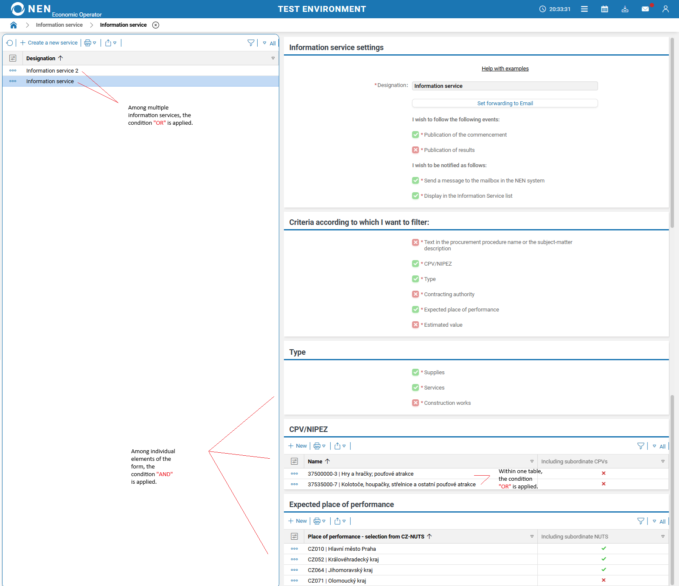This screenshot has height=586, width=679.
Task: Open the hamburger menu icon in header
Action: click(x=584, y=9)
